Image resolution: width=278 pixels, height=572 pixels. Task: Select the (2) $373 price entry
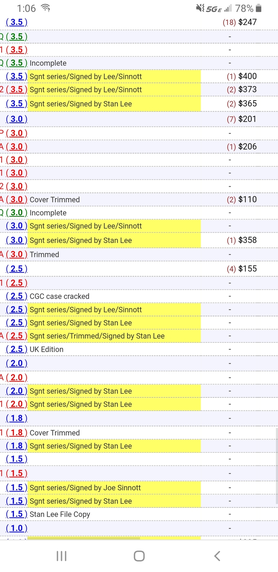pos(242,90)
